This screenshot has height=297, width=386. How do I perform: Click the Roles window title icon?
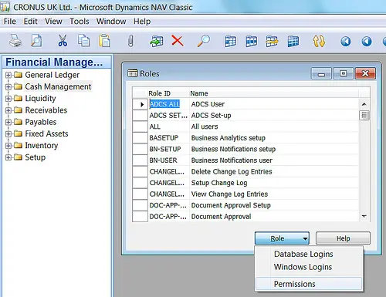click(x=133, y=73)
